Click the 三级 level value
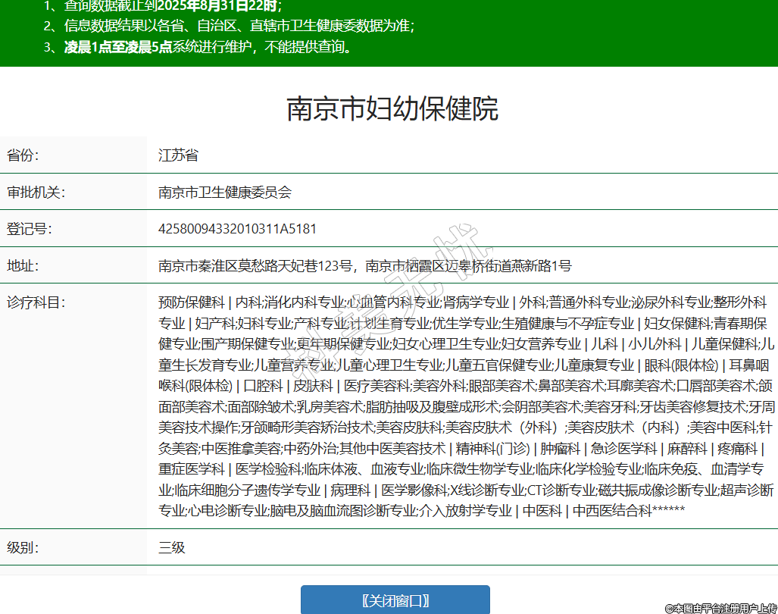 pyautogui.click(x=172, y=547)
